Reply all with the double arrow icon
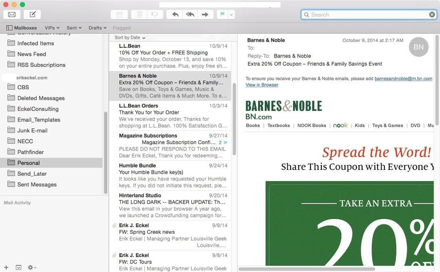Screen dimensions: 440x272 (190, 15)
